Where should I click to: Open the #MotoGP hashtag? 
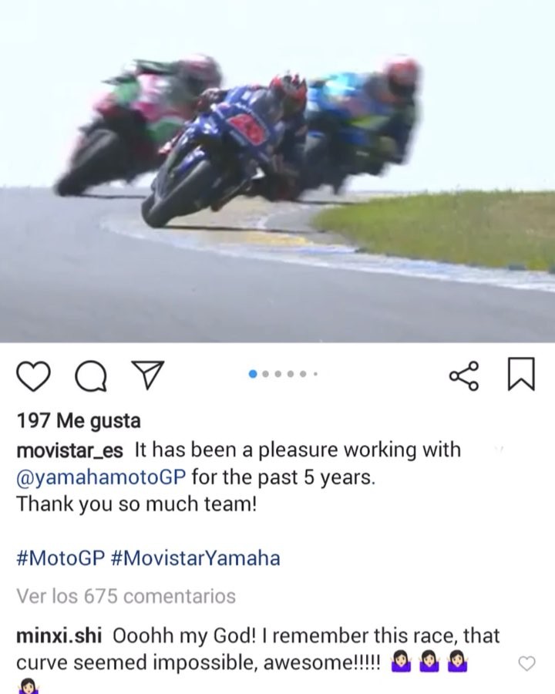tap(61, 558)
